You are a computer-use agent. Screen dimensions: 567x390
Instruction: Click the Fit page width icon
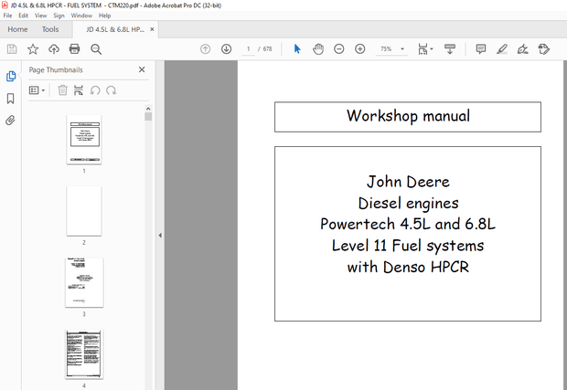(423, 49)
